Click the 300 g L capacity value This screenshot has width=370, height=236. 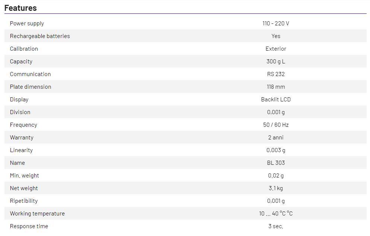276,62
